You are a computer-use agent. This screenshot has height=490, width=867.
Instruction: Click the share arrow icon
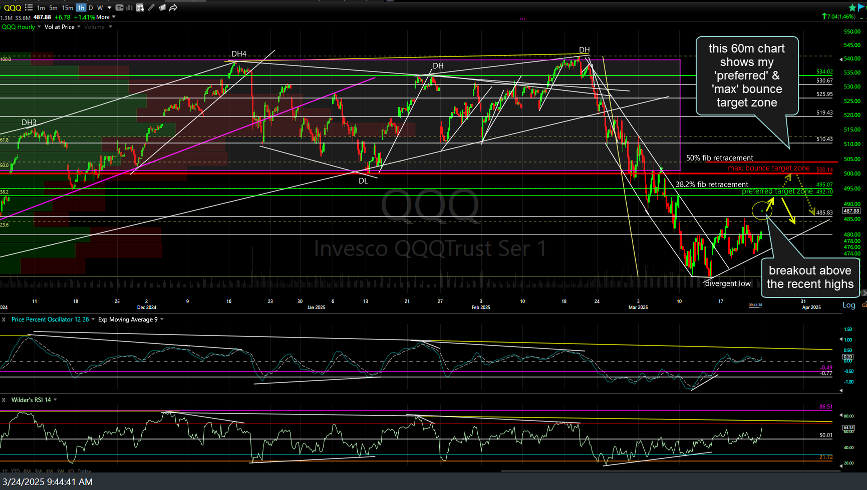pyautogui.click(x=173, y=7)
